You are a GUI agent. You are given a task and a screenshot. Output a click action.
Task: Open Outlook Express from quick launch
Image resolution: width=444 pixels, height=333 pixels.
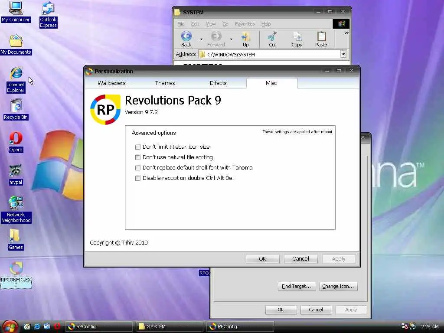point(47,326)
